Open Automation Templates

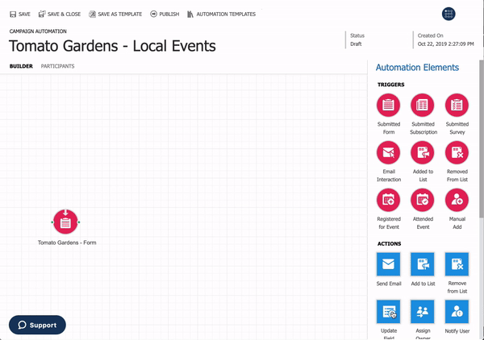pyautogui.click(x=221, y=15)
